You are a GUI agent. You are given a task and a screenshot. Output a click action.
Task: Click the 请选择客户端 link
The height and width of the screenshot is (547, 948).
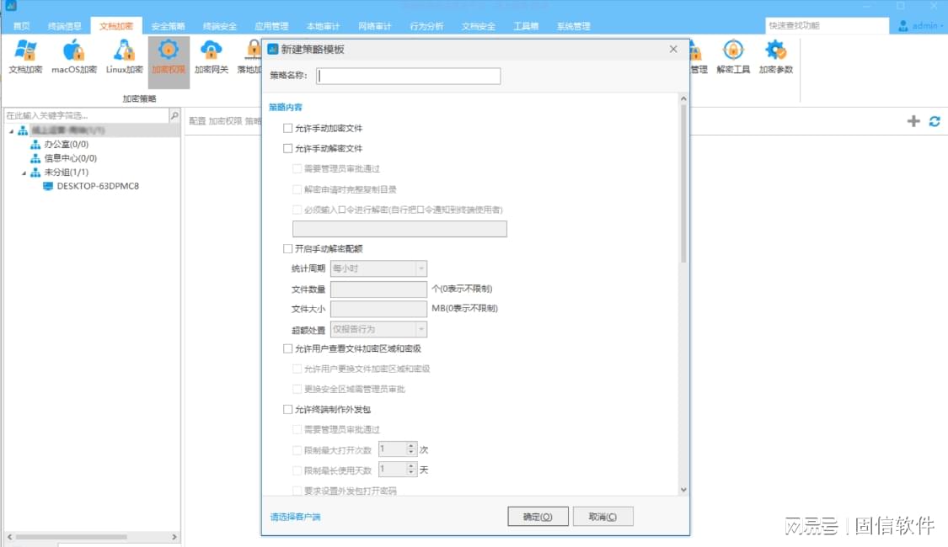(x=295, y=517)
